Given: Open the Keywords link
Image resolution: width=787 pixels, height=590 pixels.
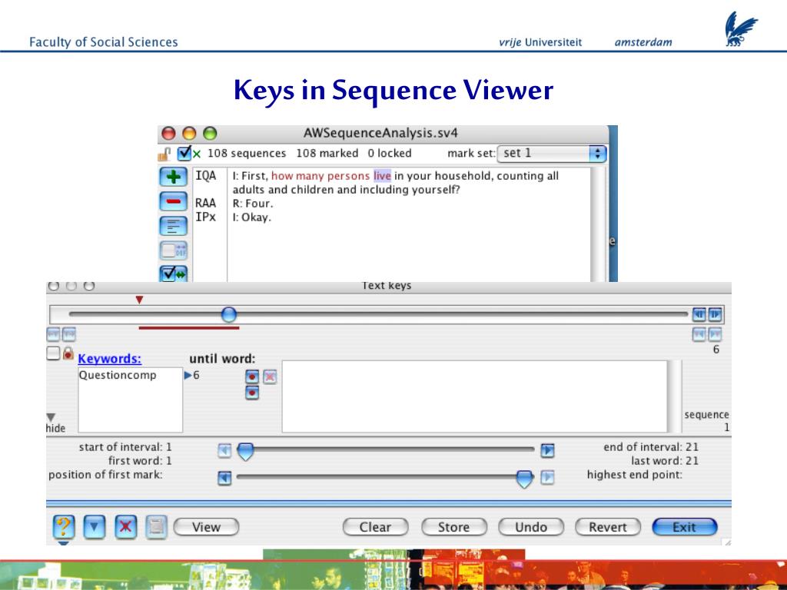Looking at the screenshot, I should pyautogui.click(x=109, y=359).
